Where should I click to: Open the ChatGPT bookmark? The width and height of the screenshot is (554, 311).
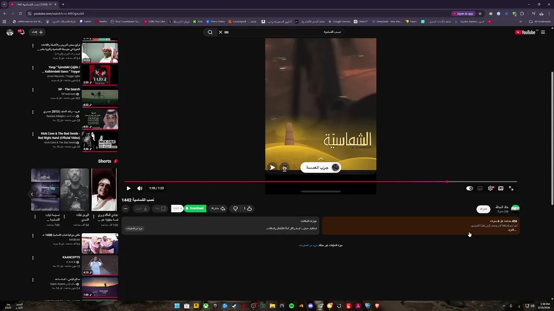tap(361, 21)
